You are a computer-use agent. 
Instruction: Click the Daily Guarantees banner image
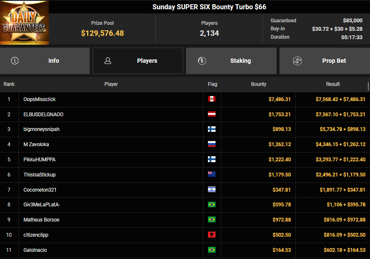pos(24,22)
